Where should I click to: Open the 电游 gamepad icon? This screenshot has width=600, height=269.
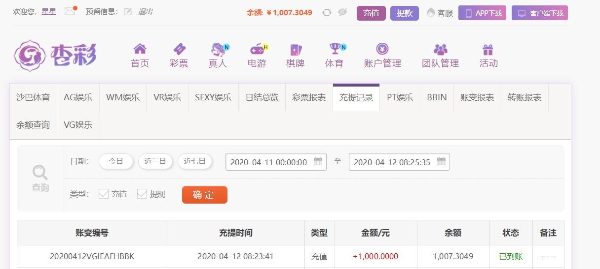coord(257,49)
